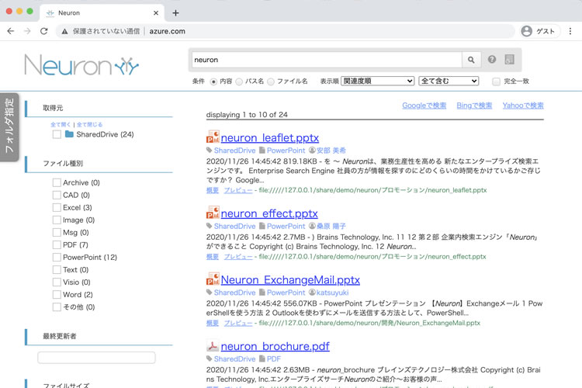Enable the 完全一致 checkbox
582x388 pixels.
[x=497, y=81]
